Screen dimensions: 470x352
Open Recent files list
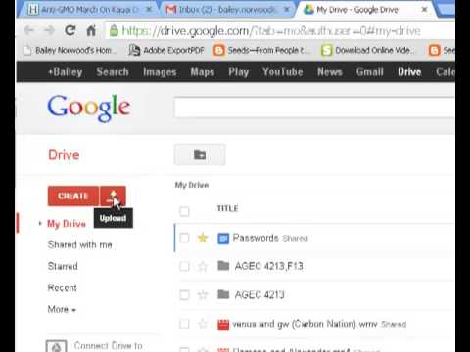coord(63,287)
